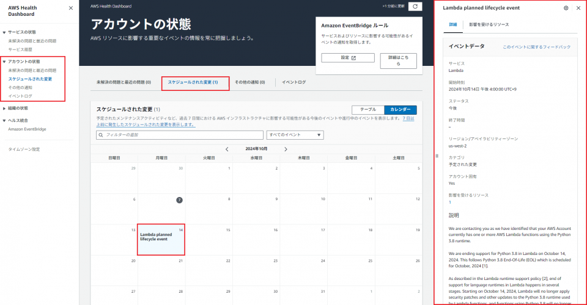Image resolution: width=587 pixels, height=305 pixels.
Task: Open 未解決の問題と最近の問題 under アカウントの状態
Action: point(32,71)
